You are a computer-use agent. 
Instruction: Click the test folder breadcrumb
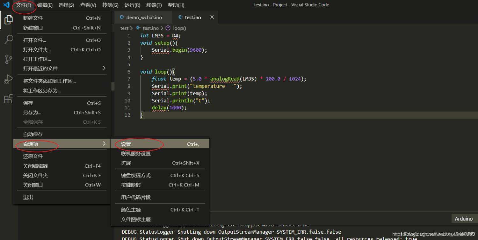click(x=124, y=28)
